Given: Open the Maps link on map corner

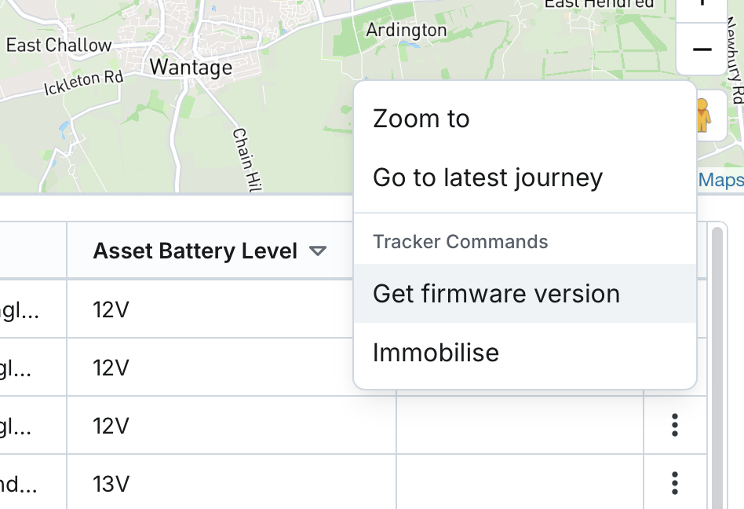Looking at the screenshot, I should (x=720, y=181).
